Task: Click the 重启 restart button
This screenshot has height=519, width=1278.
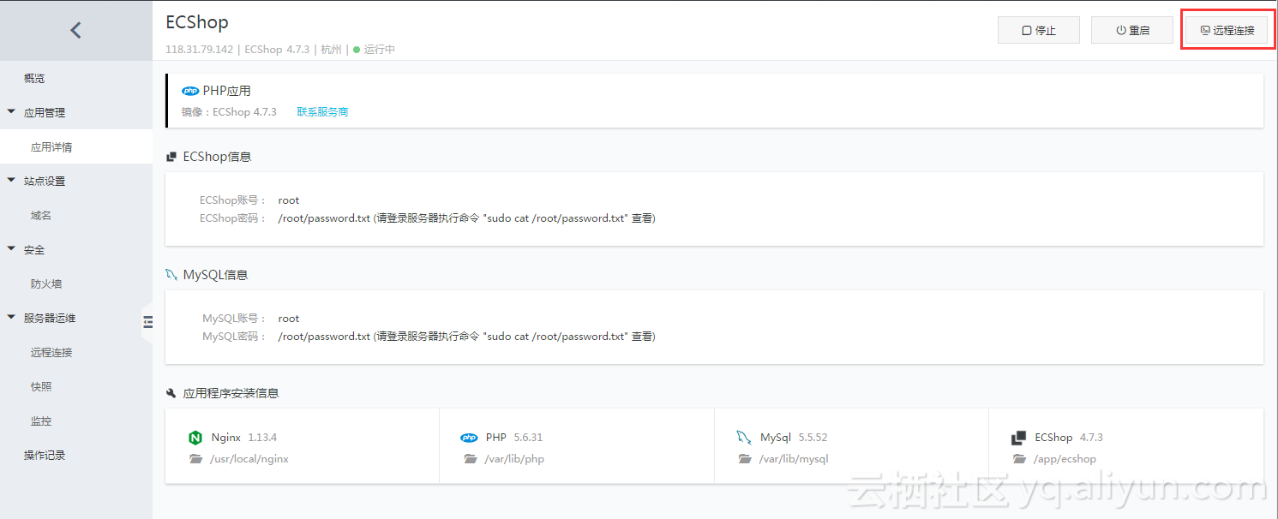Action: [1132, 30]
